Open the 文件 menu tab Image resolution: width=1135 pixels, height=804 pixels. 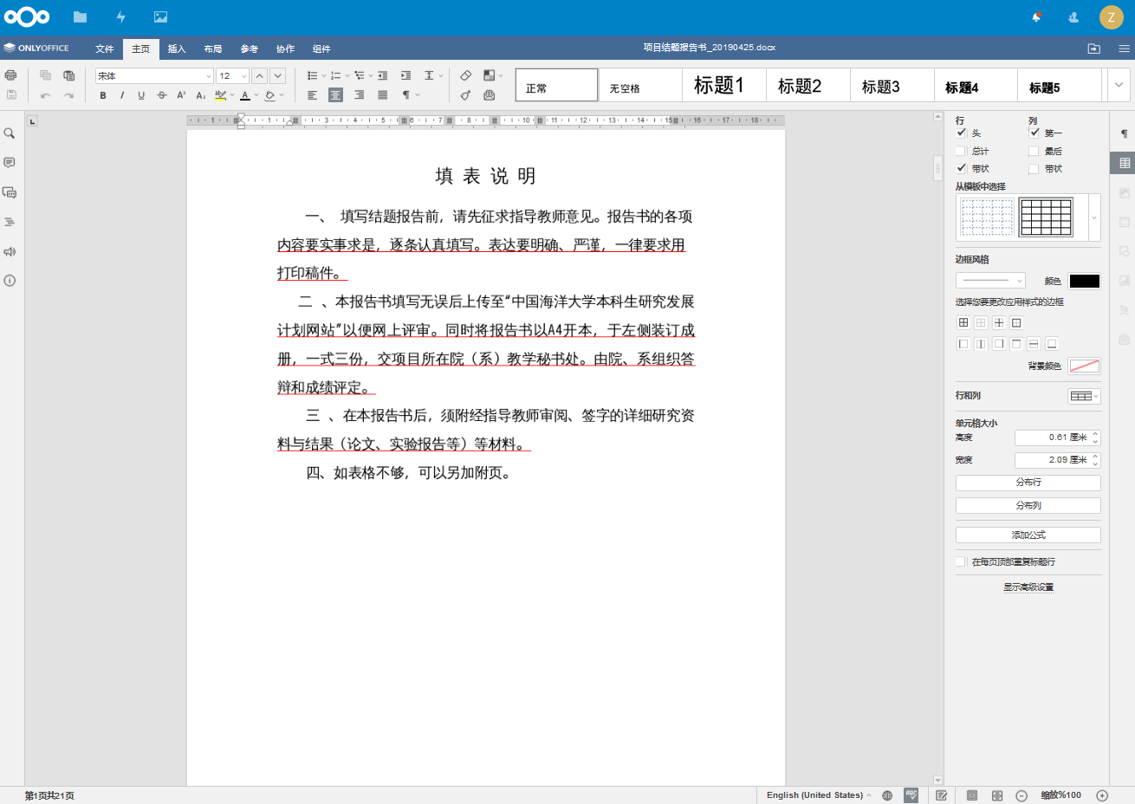coord(105,49)
